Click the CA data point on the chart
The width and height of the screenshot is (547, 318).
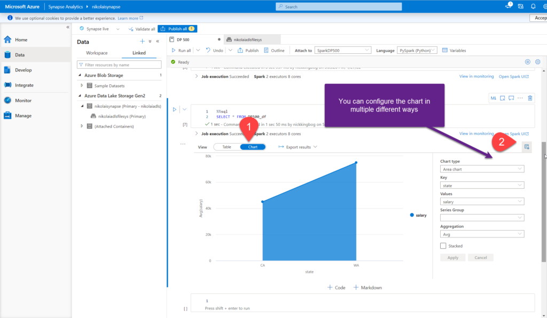(263, 202)
